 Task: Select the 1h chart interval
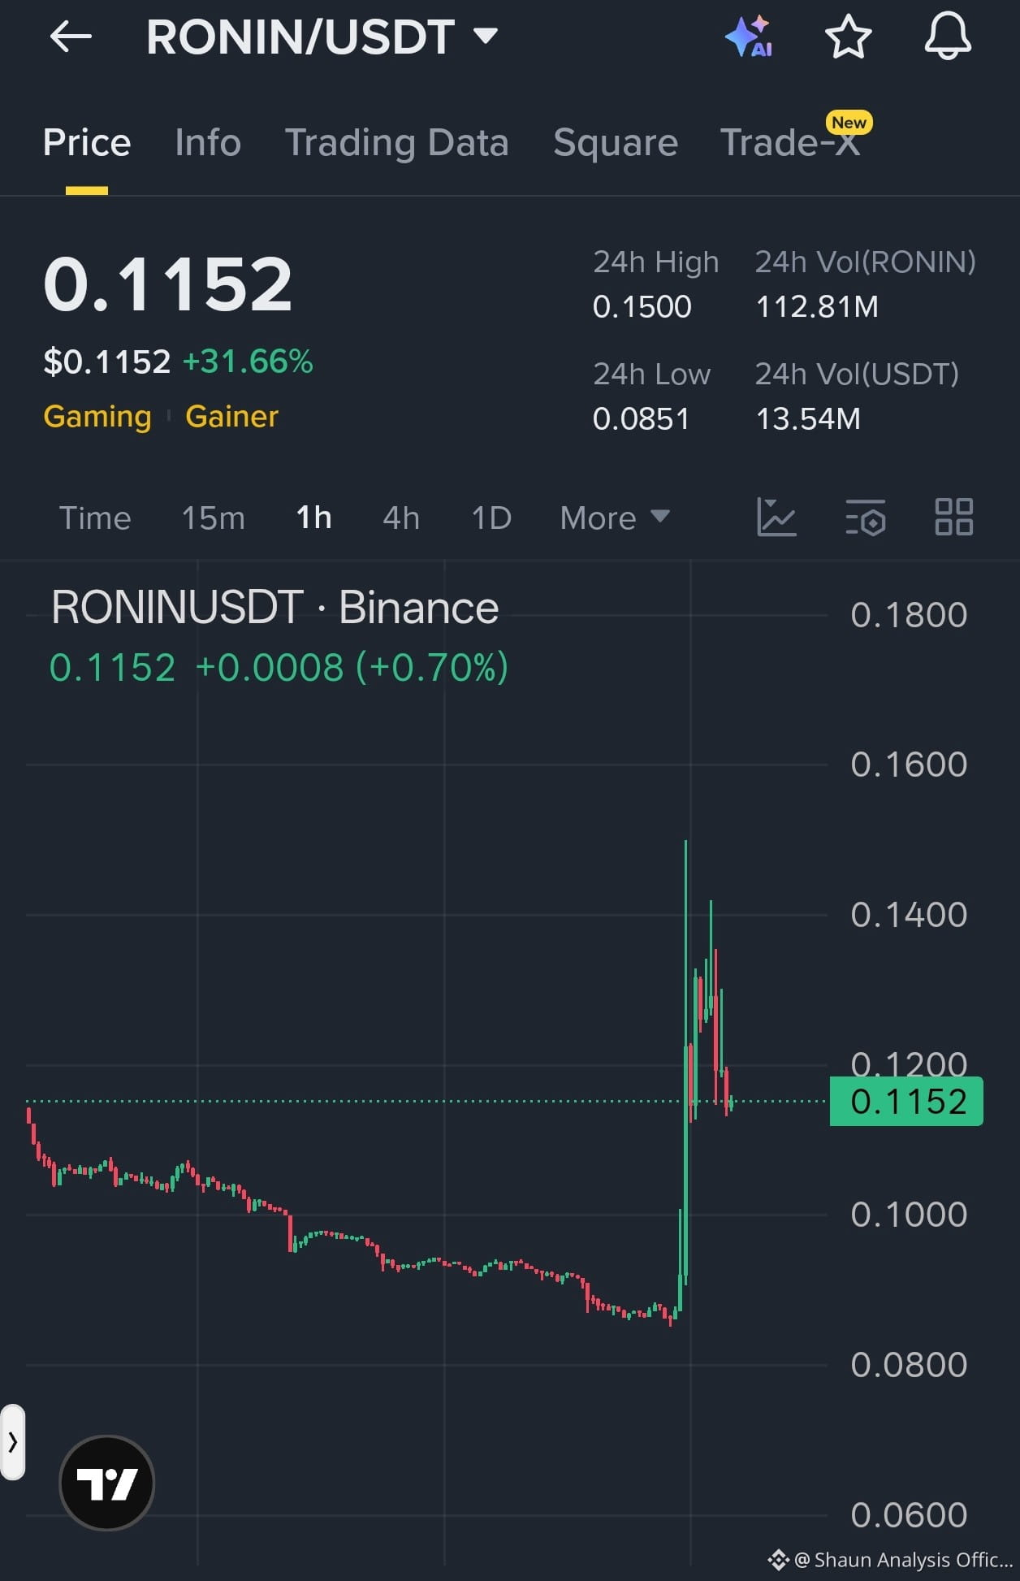(313, 518)
